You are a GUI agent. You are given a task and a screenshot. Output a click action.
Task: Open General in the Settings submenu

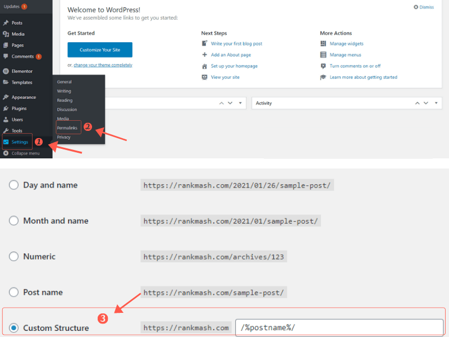pos(64,82)
